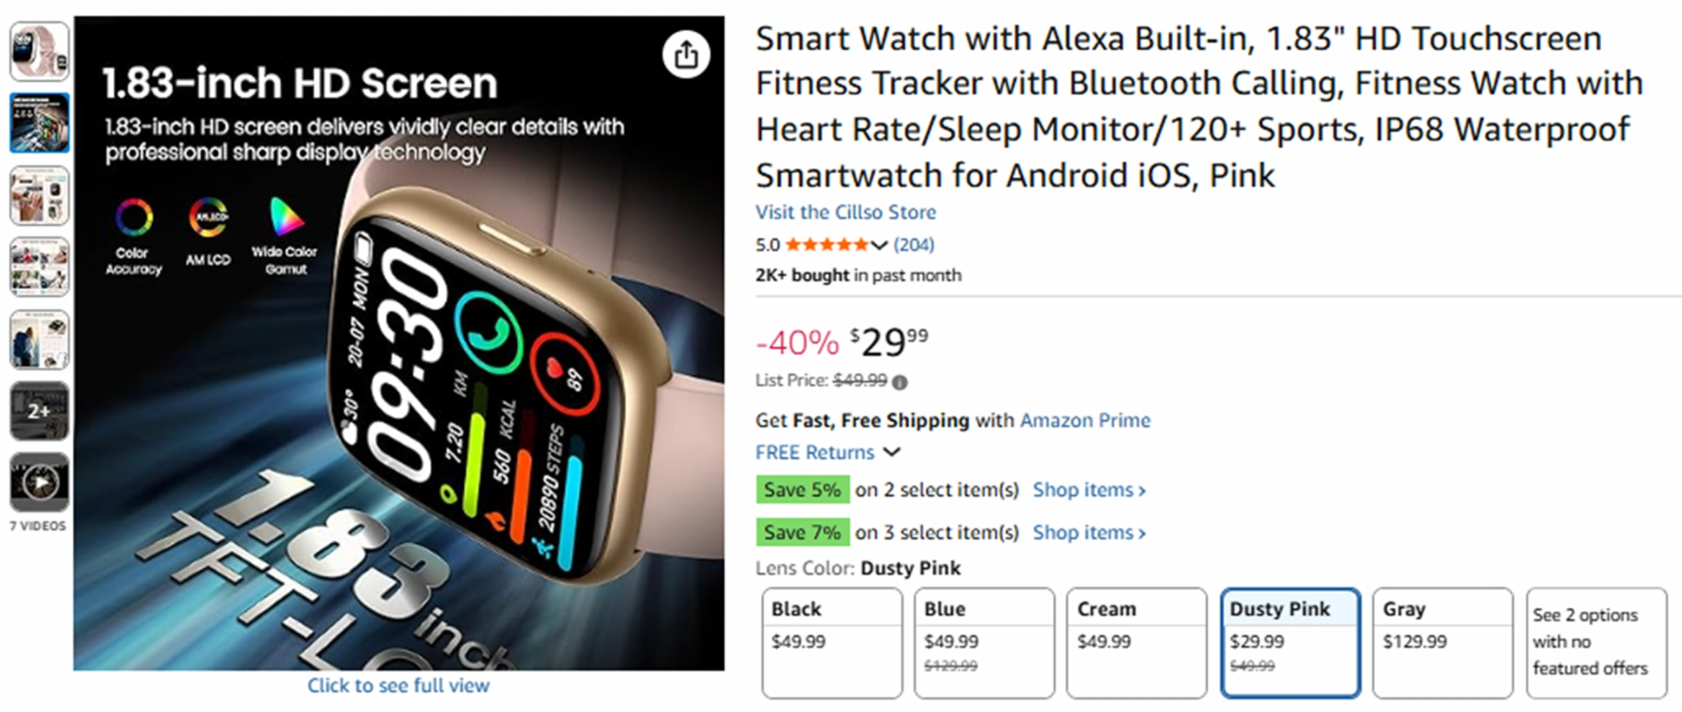Select the Black color option
The height and width of the screenshot is (712, 1682).
coord(832,642)
